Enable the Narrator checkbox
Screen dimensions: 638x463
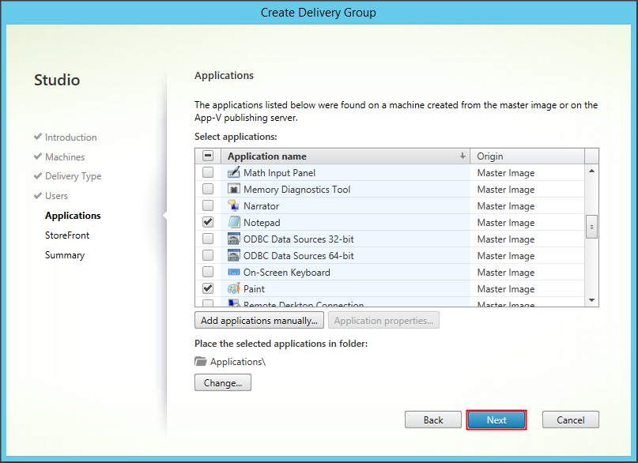click(x=208, y=206)
